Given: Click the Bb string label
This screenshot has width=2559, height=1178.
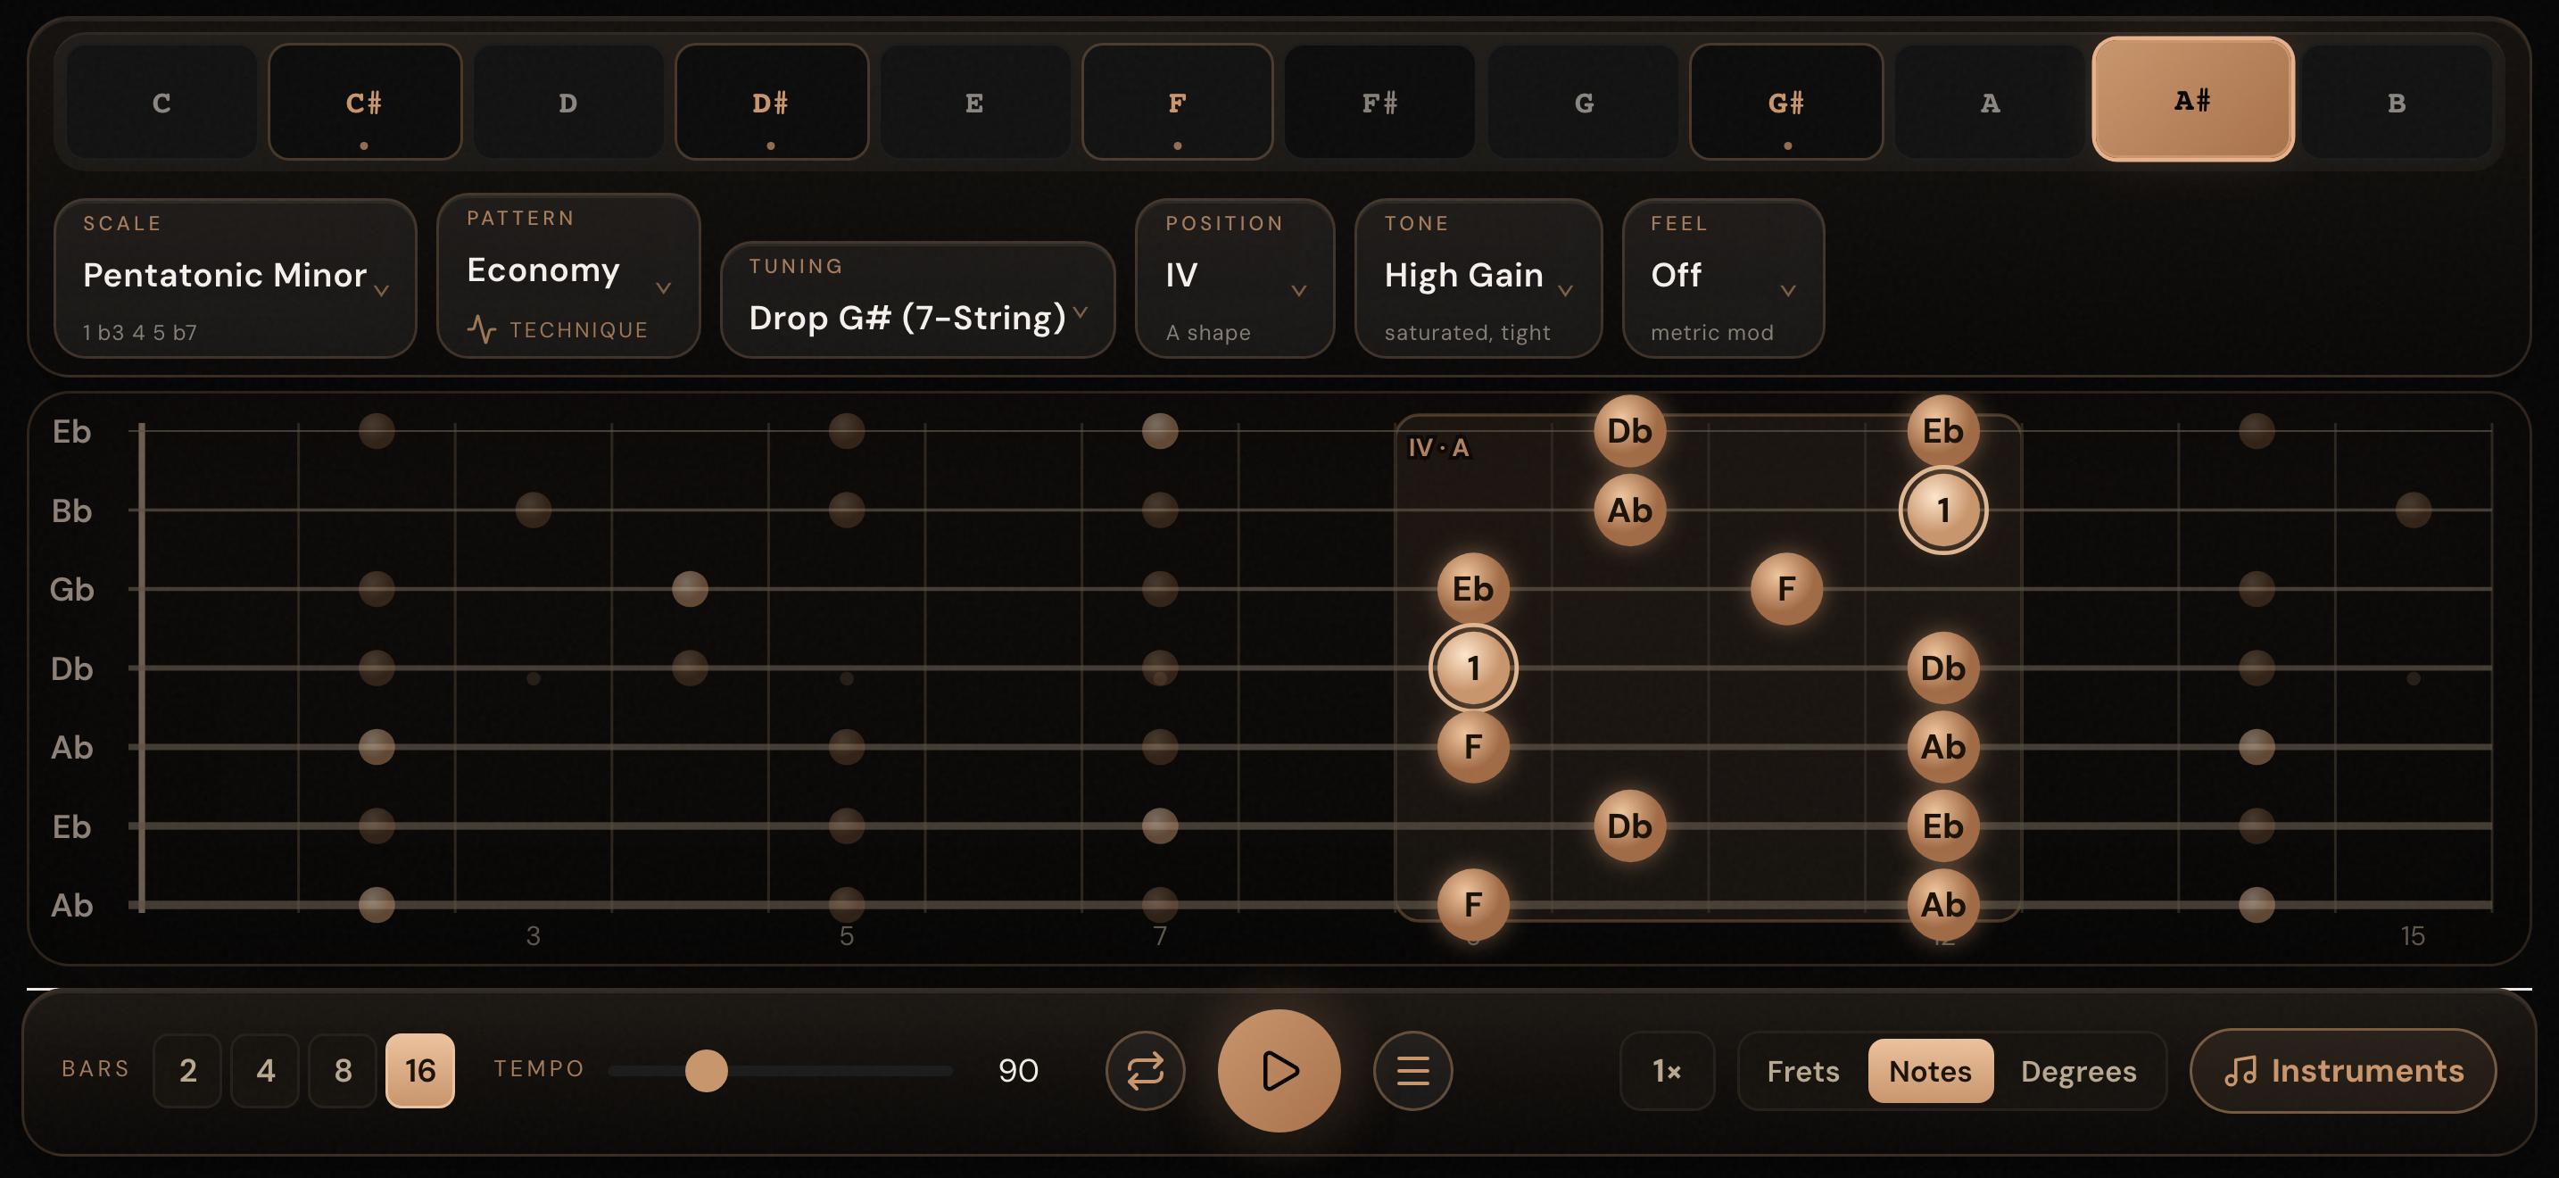Looking at the screenshot, I should 71,510.
